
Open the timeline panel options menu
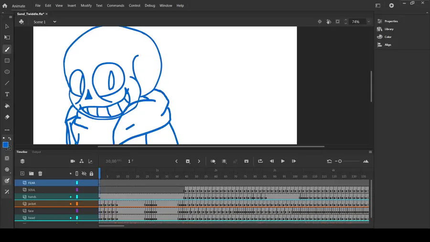coord(370,152)
